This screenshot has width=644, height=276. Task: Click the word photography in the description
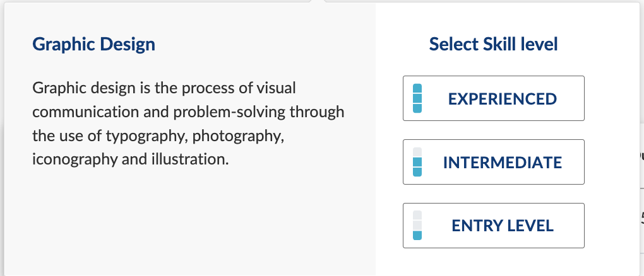pyautogui.click(x=238, y=135)
